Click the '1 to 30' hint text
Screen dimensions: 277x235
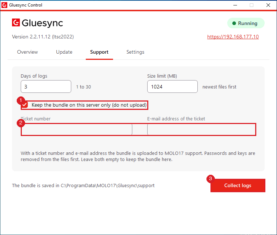[83, 87]
